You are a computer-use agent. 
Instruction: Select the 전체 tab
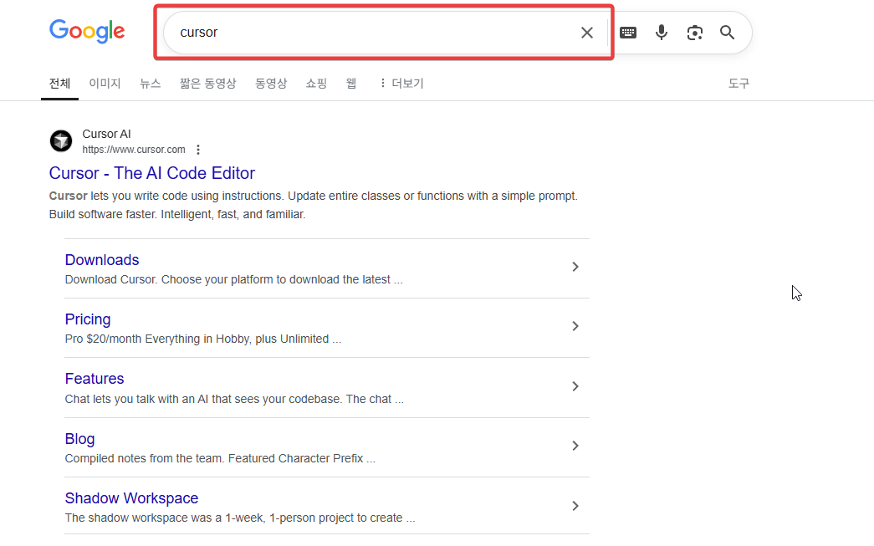coord(59,84)
